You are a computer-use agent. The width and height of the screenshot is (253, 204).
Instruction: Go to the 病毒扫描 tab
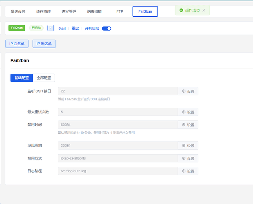94,11
